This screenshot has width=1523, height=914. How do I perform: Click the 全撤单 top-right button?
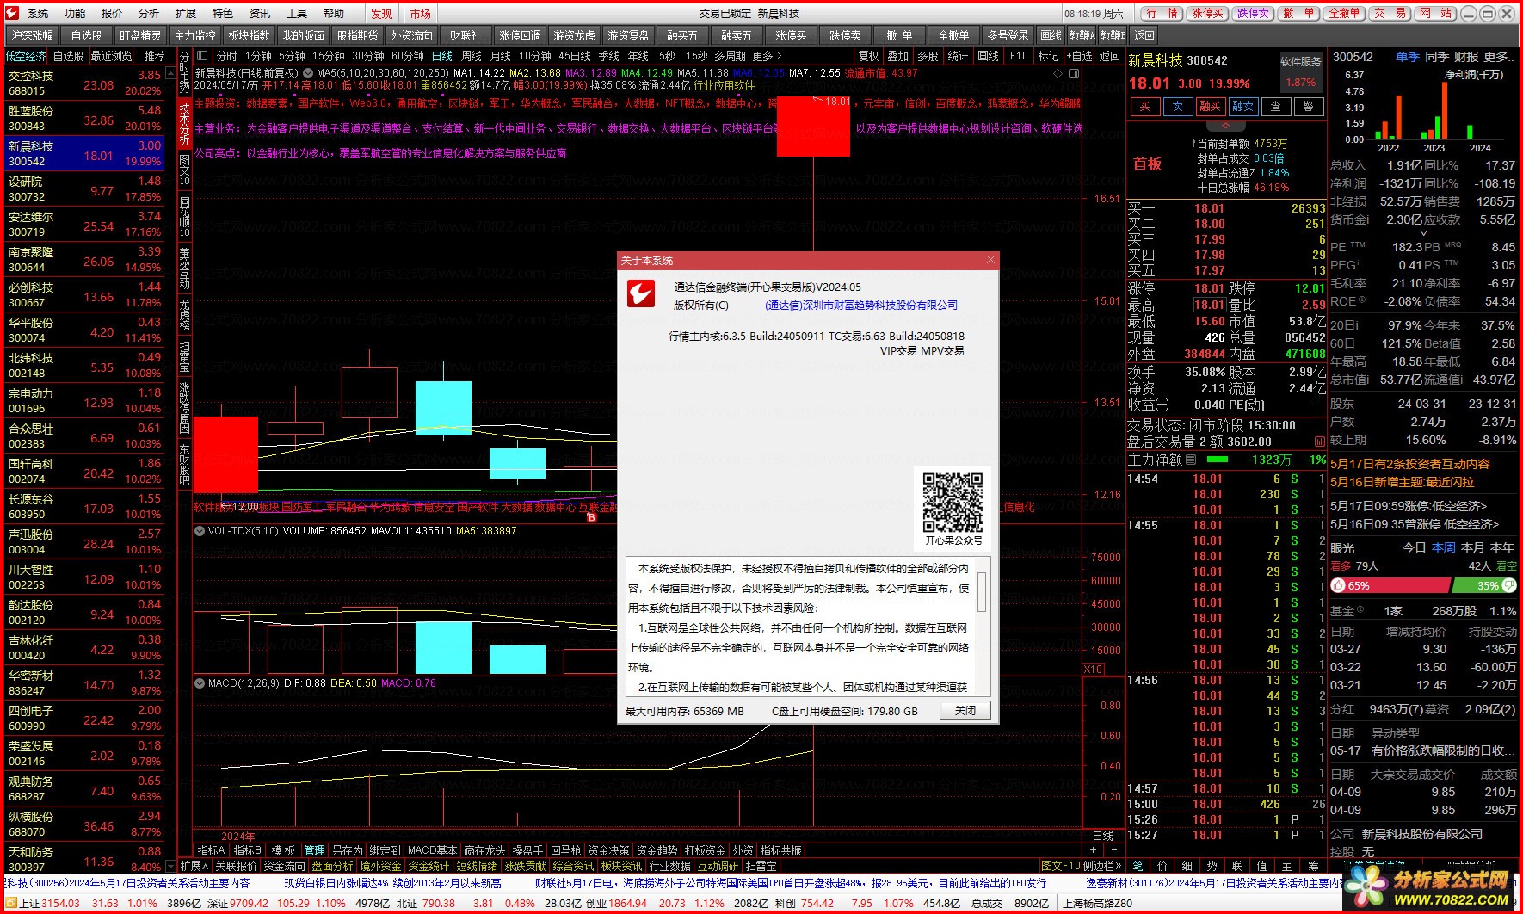point(1344,14)
